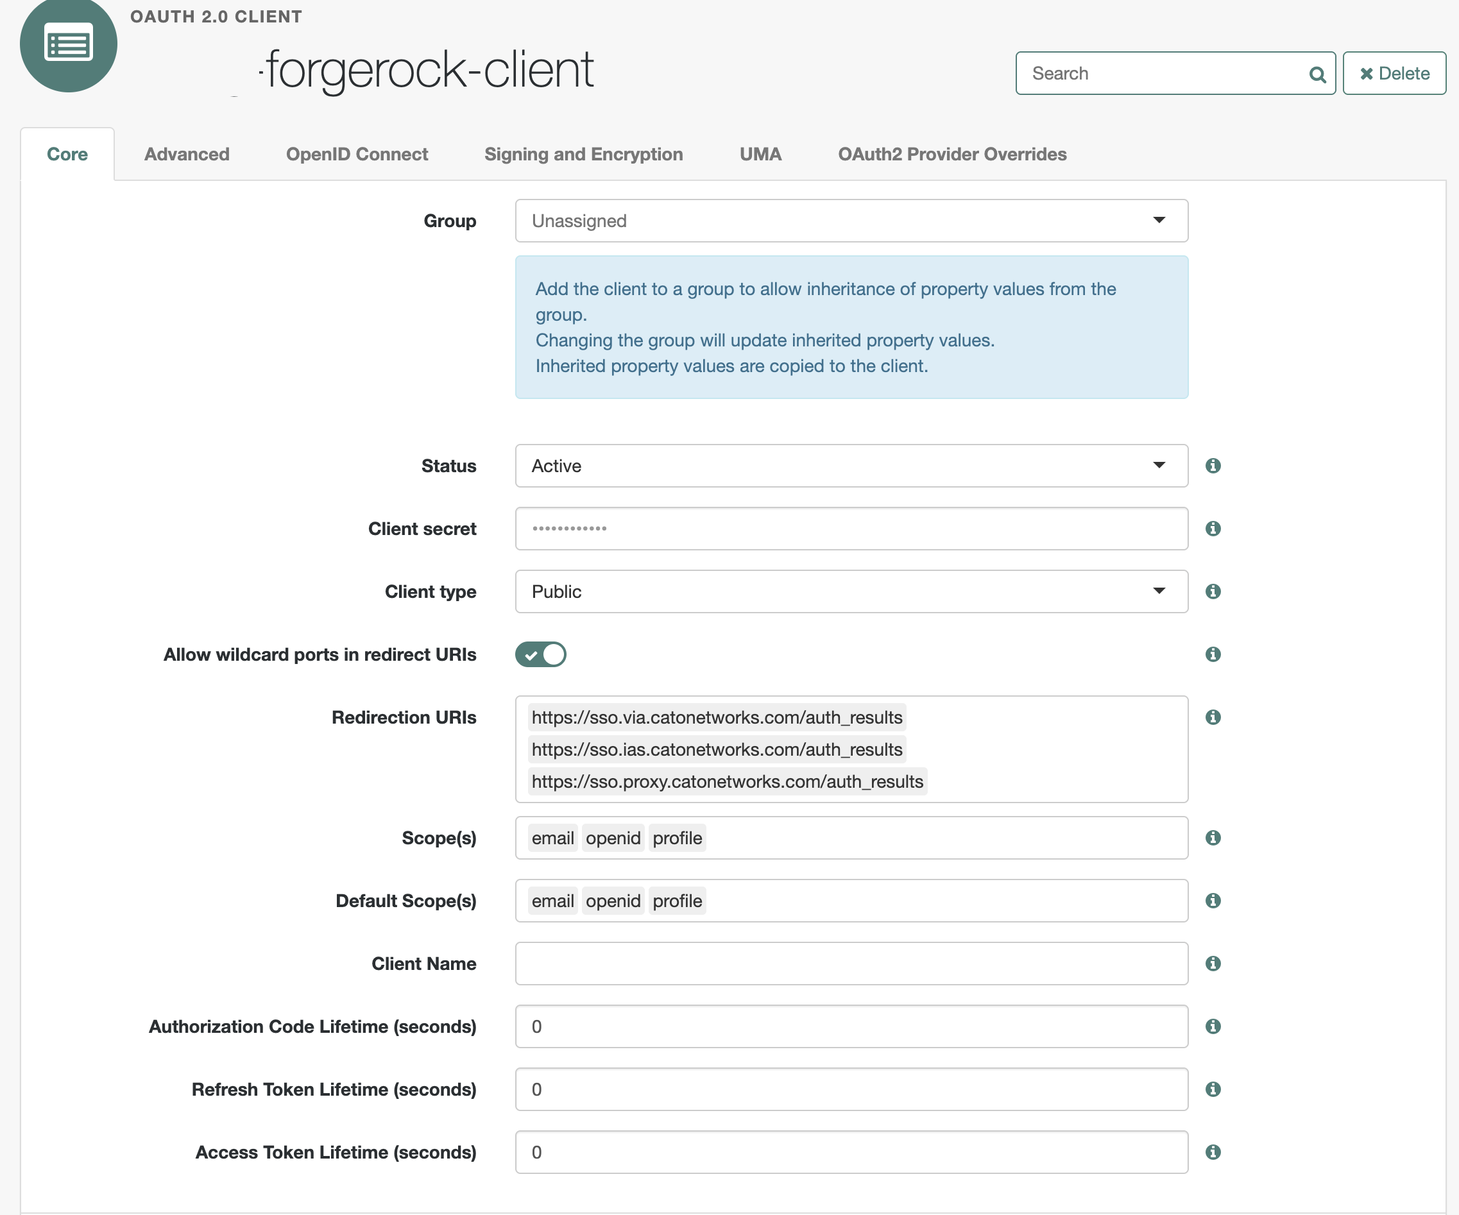
Task: Open the Group dropdown showing Unassigned
Action: click(851, 221)
